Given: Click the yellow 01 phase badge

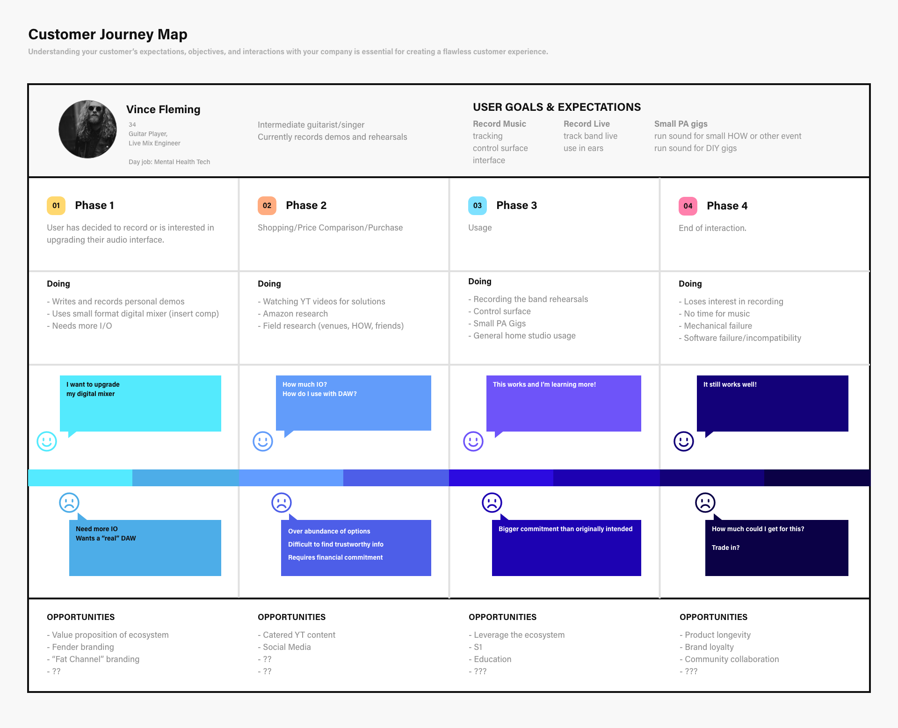Looking at the screenshot, I should (56, 206).
